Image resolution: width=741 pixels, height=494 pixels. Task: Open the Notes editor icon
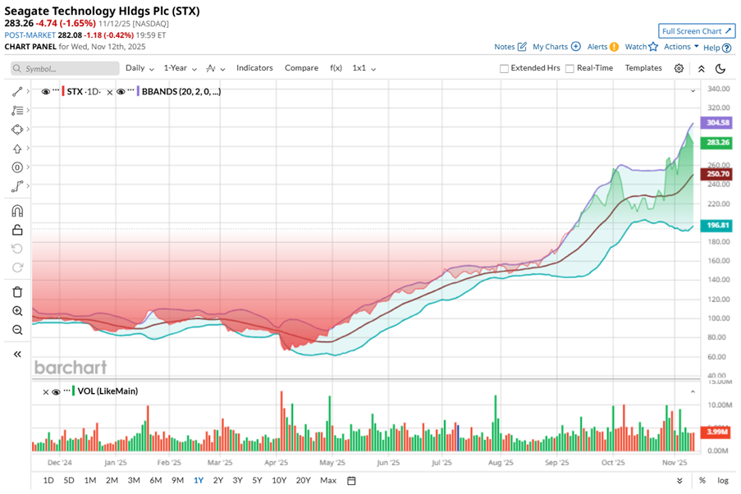pos(522,46)
